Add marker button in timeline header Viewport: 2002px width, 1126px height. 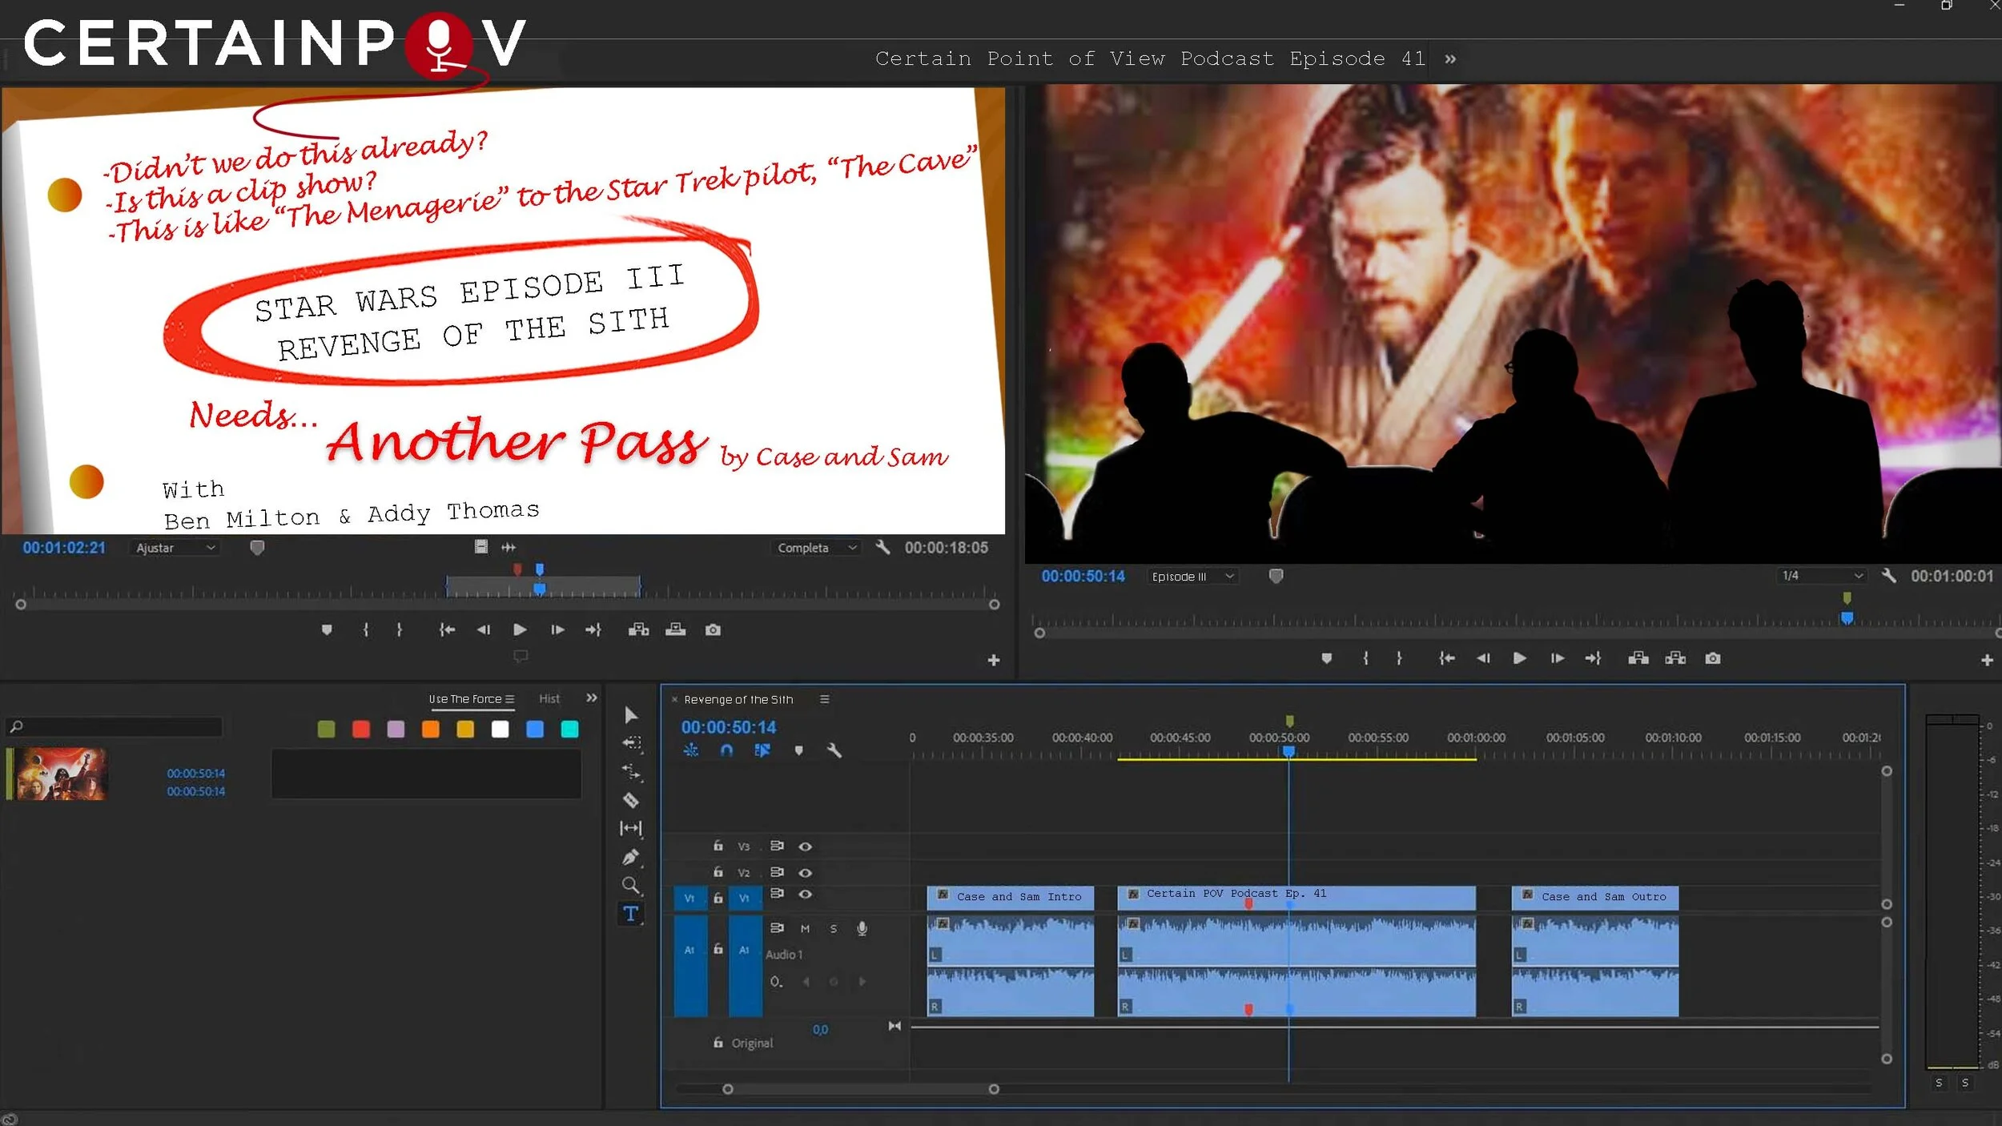[798, 750]
